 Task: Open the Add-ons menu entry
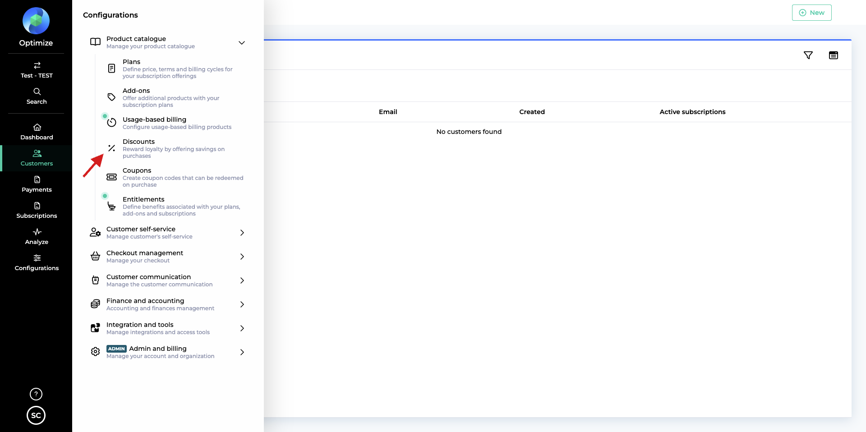coord(176,97)
